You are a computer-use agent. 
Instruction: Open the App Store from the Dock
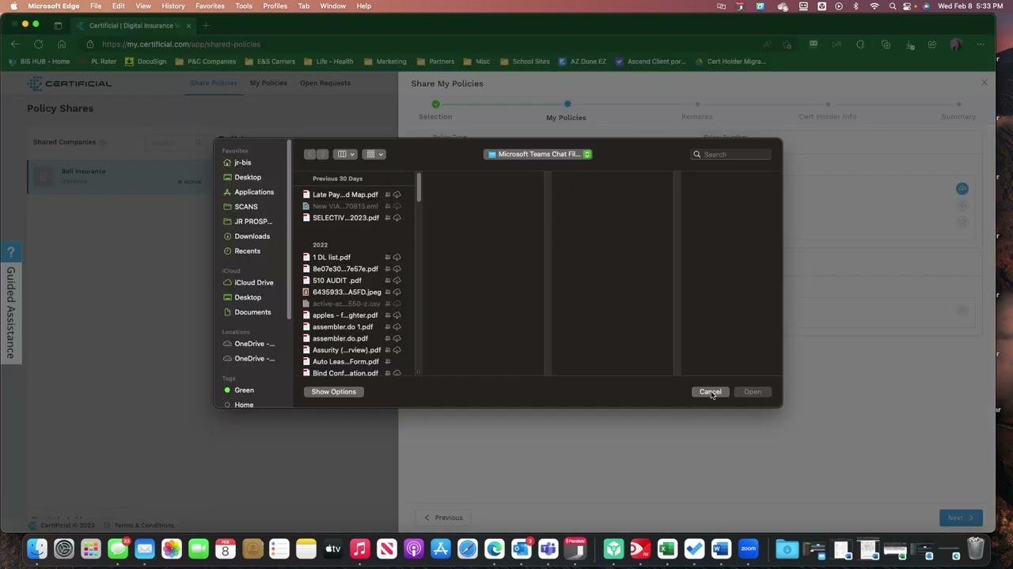pyautogui.click(x=440, y=548)
